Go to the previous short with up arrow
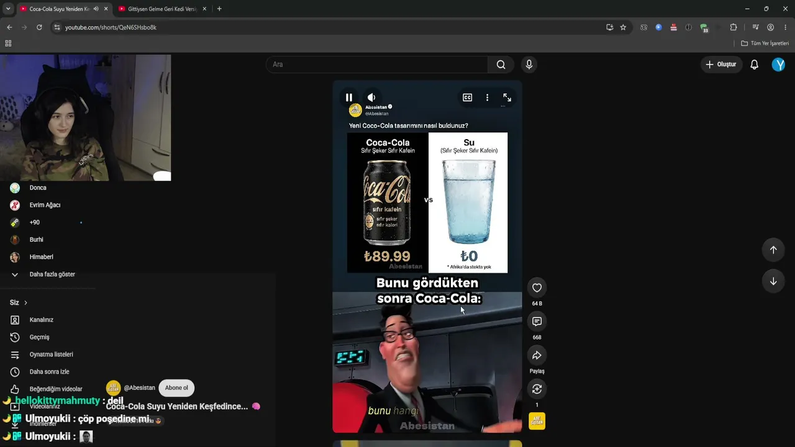Viewport: 795px width, 447px height. 773,250
